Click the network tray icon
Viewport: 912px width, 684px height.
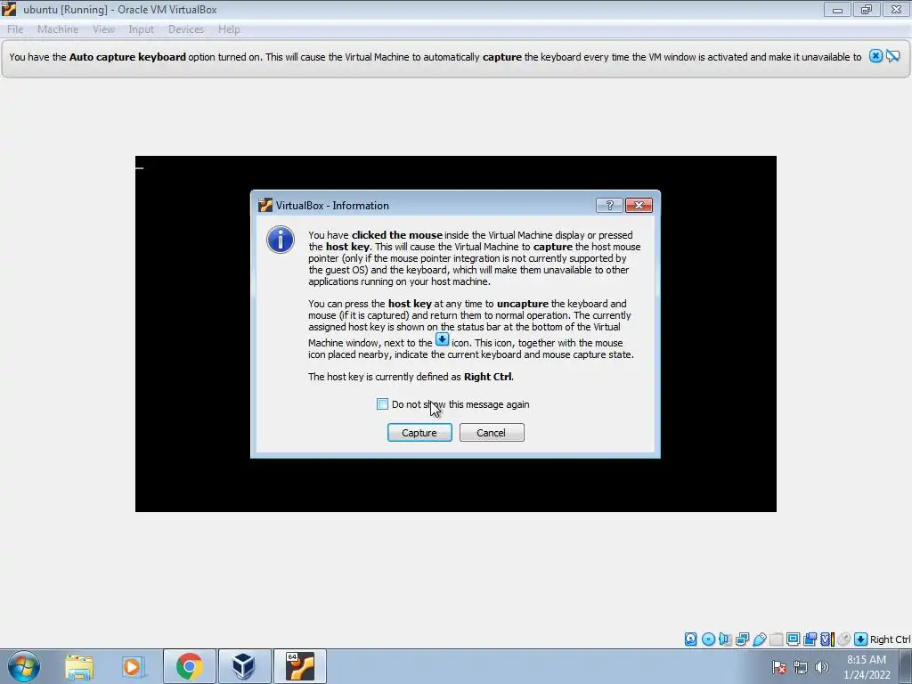tap(801, 667)
